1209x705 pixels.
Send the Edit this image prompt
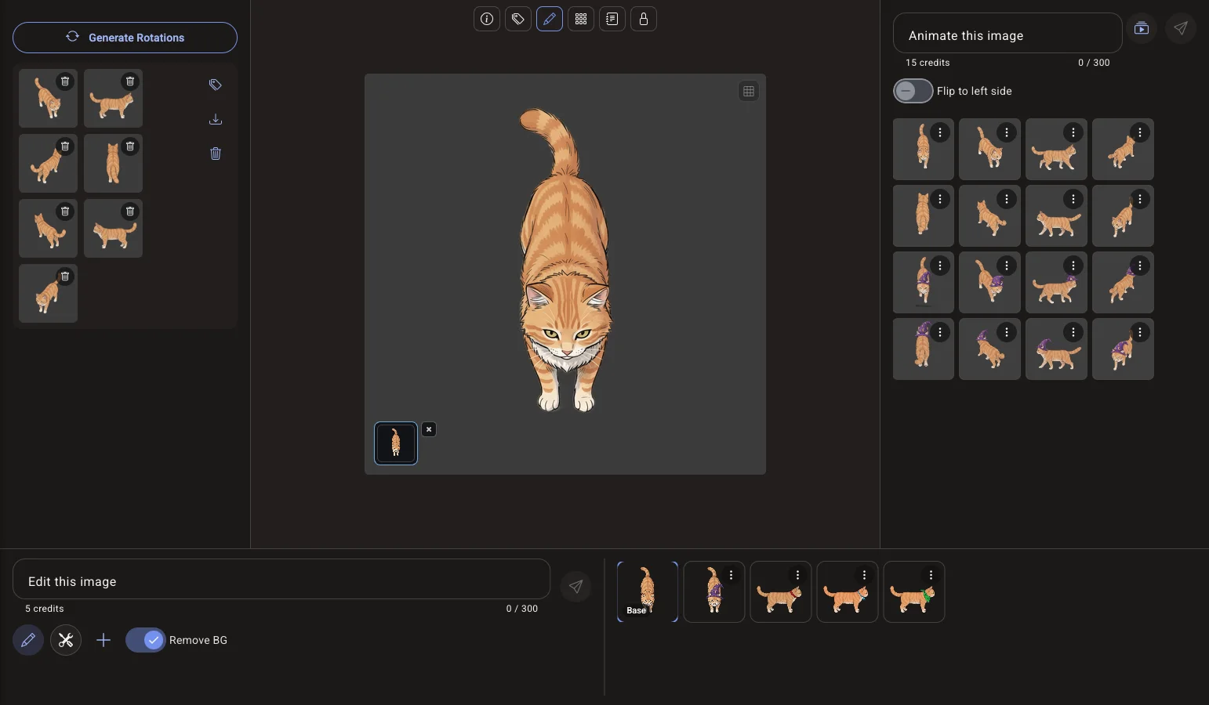coord(576,587)
